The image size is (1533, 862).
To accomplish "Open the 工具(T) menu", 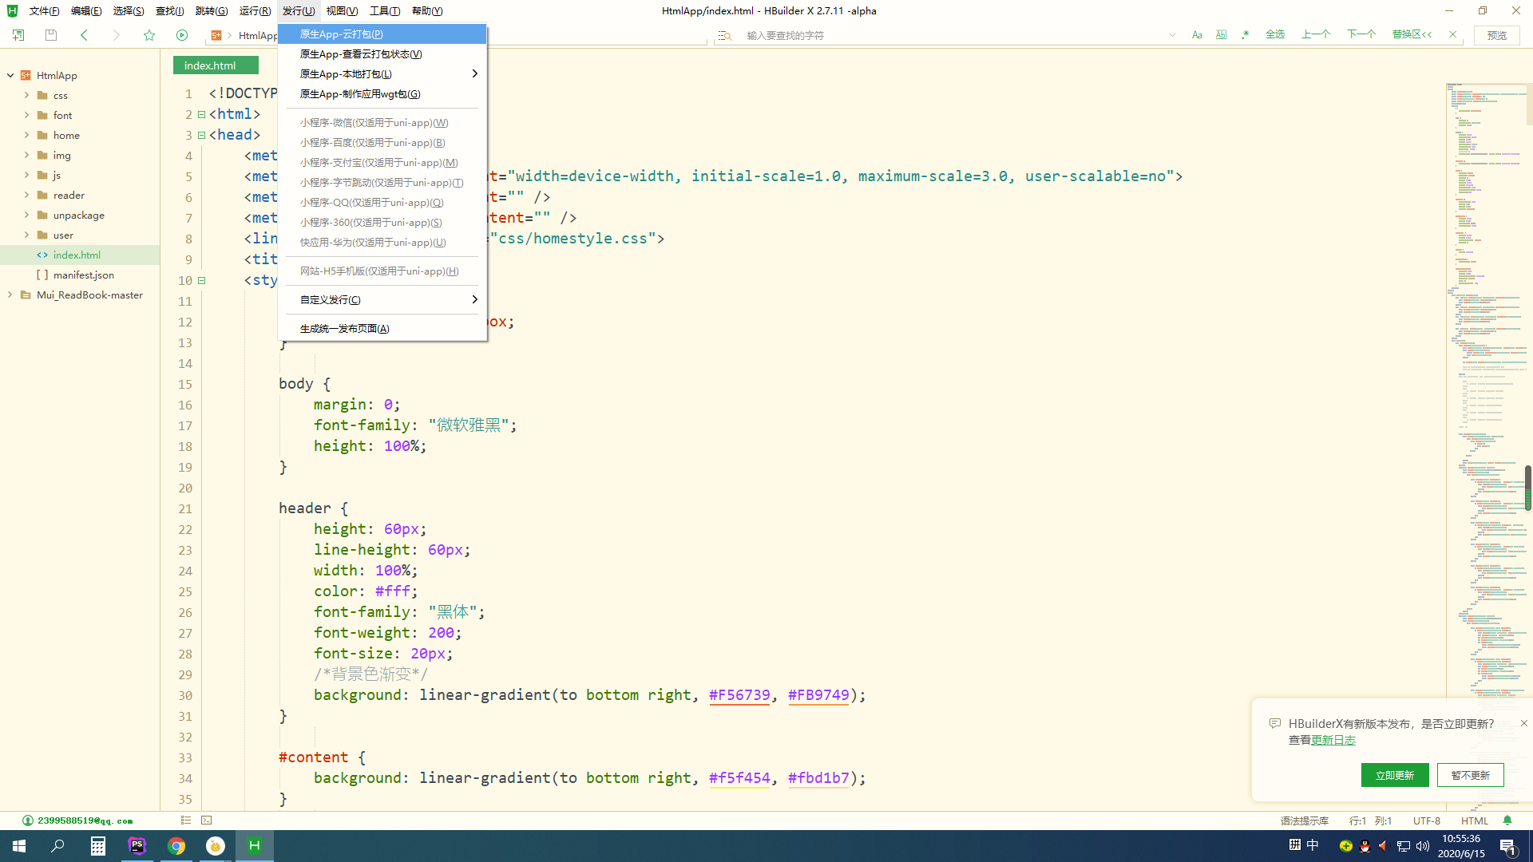I will [385, 11].
